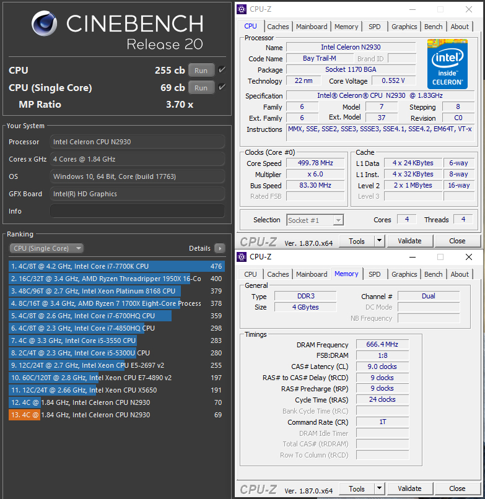Select ranking row AMD Ryzen 7 1700X

pos(116,303)
